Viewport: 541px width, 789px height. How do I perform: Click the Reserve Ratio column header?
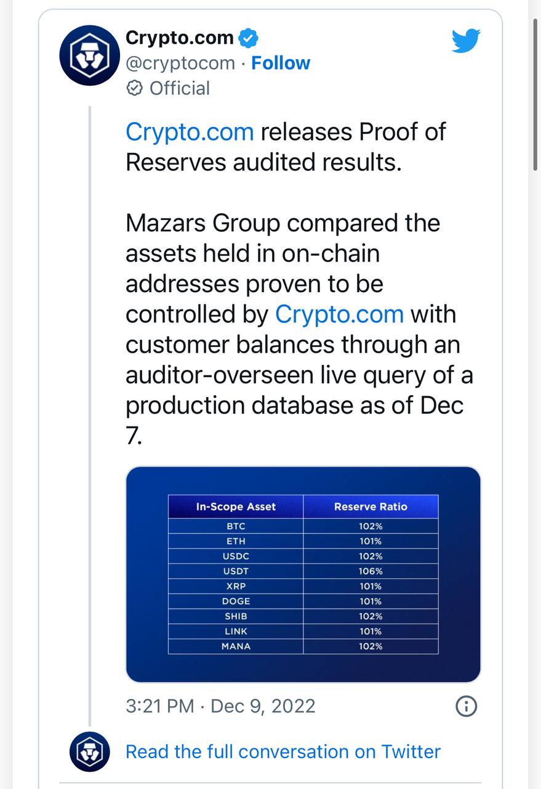point(371,507)
